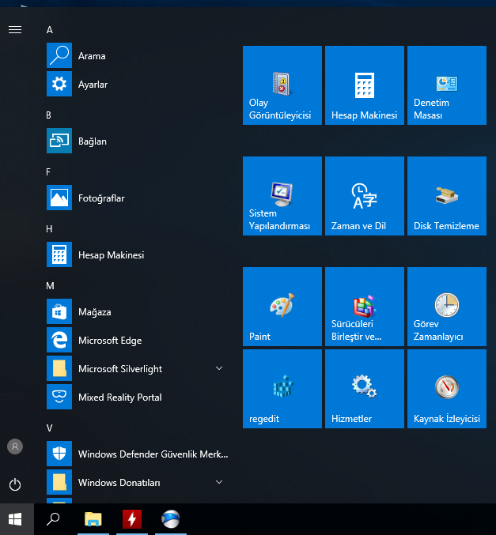Image resolution: width=496 pixels, height=535 pixels.
Task: Launch the Paint tile
Action: coord(282,307)
